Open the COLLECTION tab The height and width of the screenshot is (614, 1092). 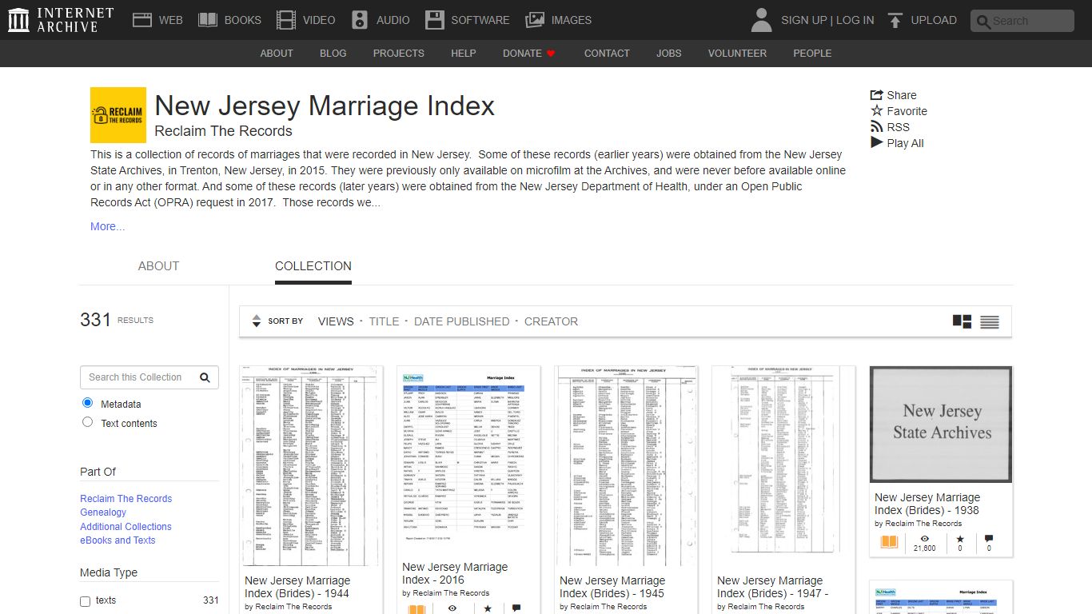coord(313,266)
